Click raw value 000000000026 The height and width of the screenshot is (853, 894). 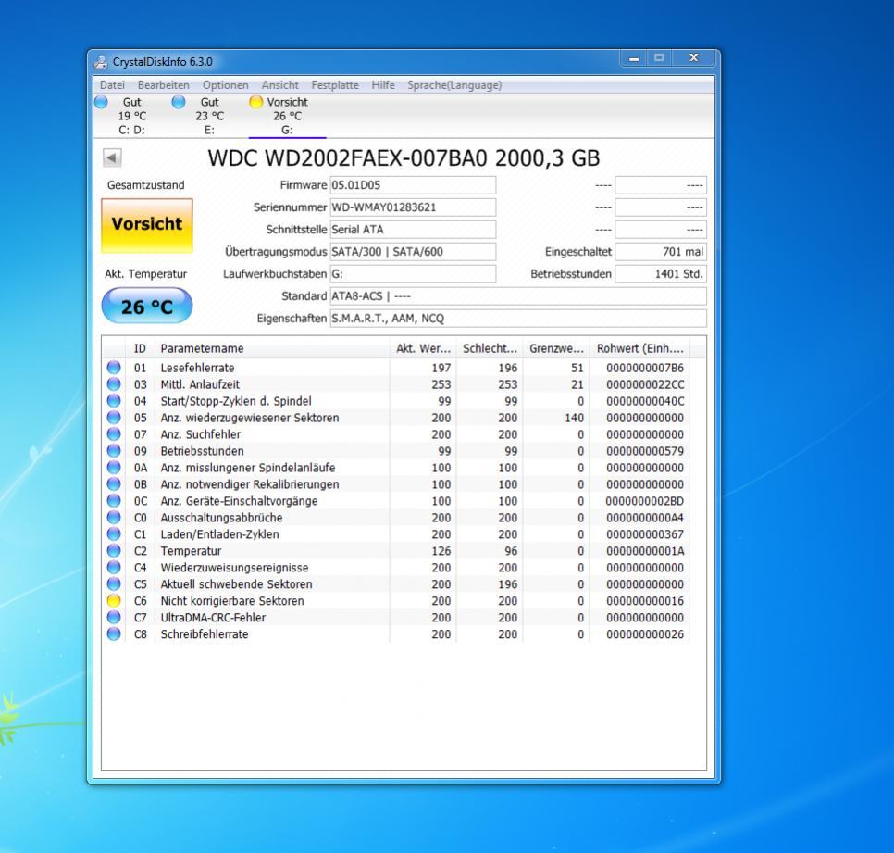645,634
